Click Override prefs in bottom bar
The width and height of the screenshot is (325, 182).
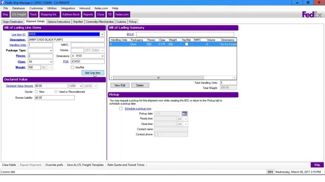54,165
